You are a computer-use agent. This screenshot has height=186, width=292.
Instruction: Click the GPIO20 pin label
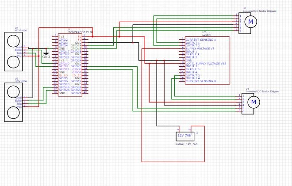click(x=76, y=90)
